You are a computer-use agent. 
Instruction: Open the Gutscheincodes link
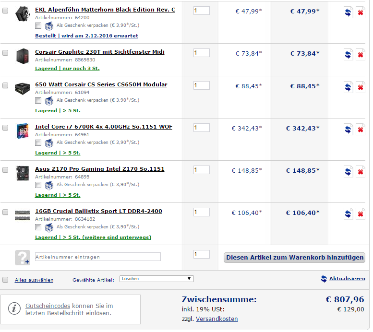click(x=48, y=306)
